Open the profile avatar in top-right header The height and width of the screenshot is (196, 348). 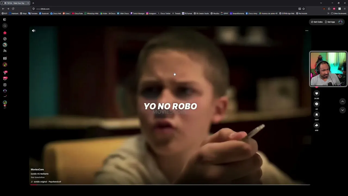pyautogui.click(x=340, y=22)
